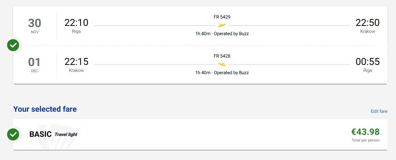Screen dimensions: 396x160
Task: Click flight number FR 5428
Action: point(222,56)
